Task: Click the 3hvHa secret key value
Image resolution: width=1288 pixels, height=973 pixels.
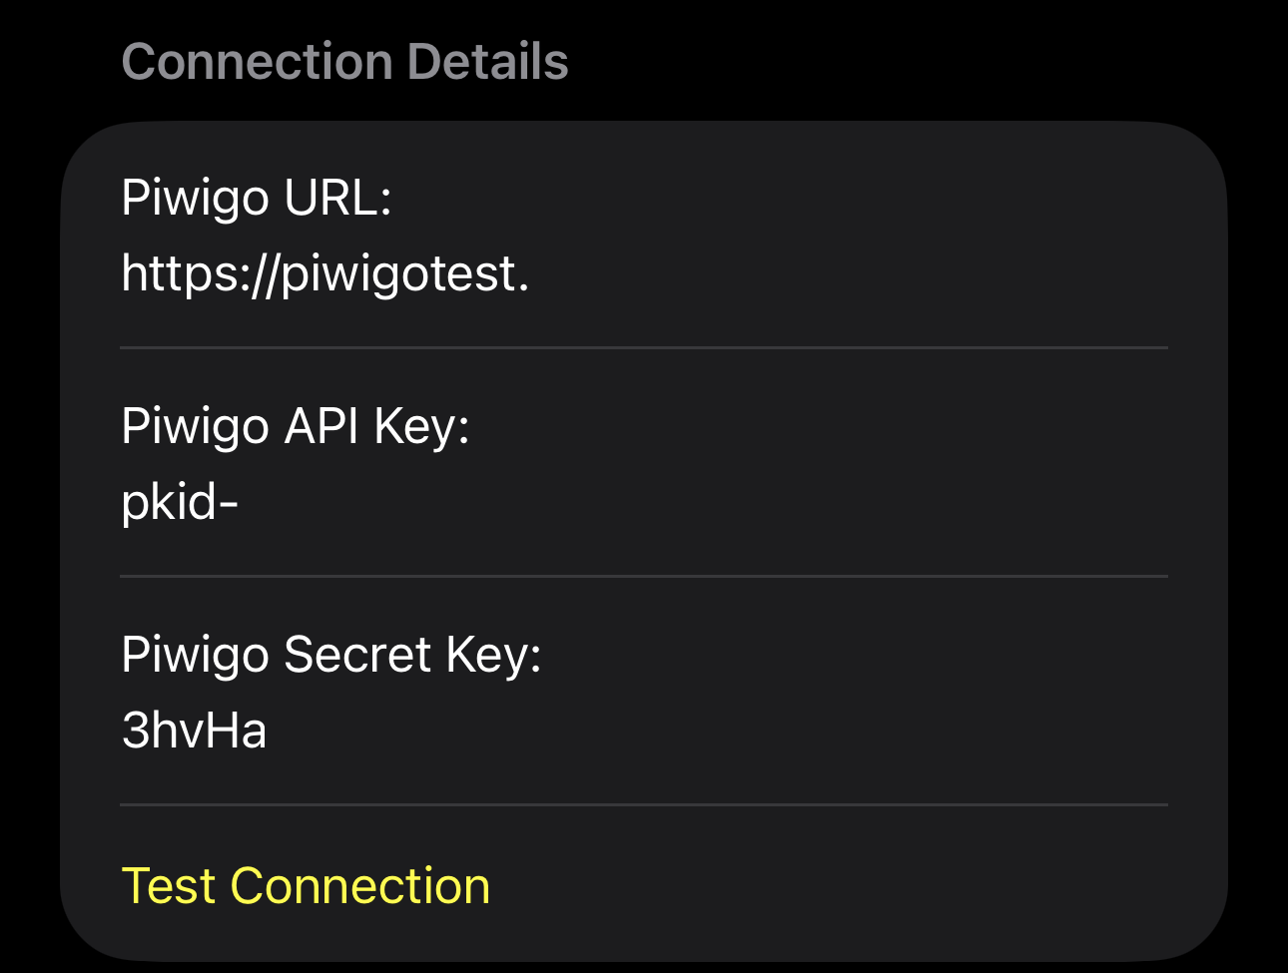Action: click(194, 730)
